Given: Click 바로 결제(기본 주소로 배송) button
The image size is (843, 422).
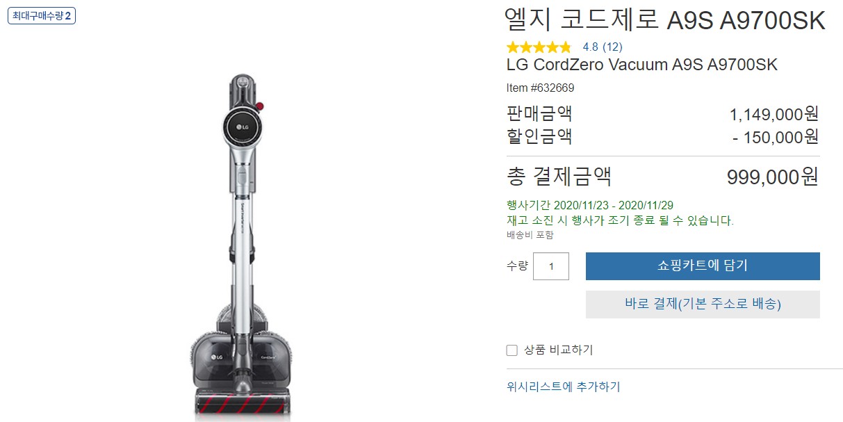Looking at the screenshot, I should pos(703,305).
